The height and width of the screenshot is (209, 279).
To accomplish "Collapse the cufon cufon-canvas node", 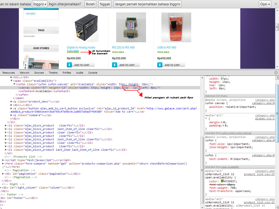I will (x=14, y=84).
